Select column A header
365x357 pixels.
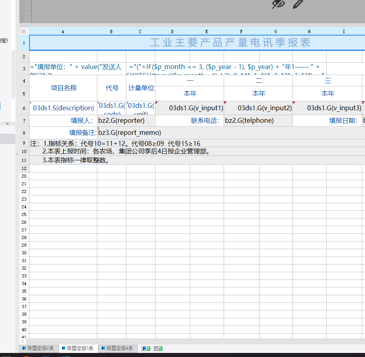click(63, 31)
